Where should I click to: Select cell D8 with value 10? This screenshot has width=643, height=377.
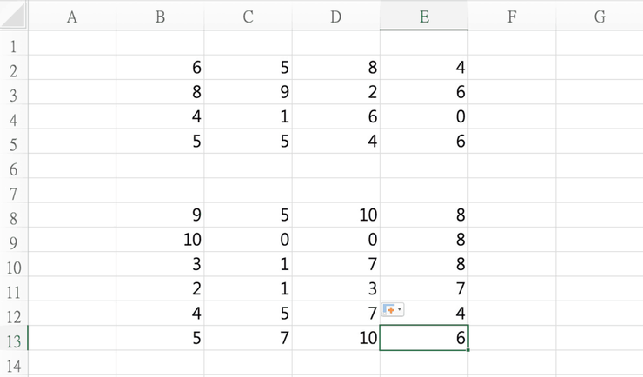(336, 215)
